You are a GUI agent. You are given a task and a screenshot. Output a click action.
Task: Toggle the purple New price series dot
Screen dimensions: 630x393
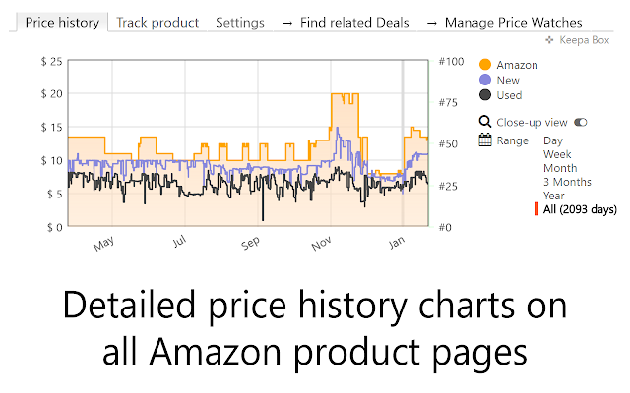[x=485, y=80]
